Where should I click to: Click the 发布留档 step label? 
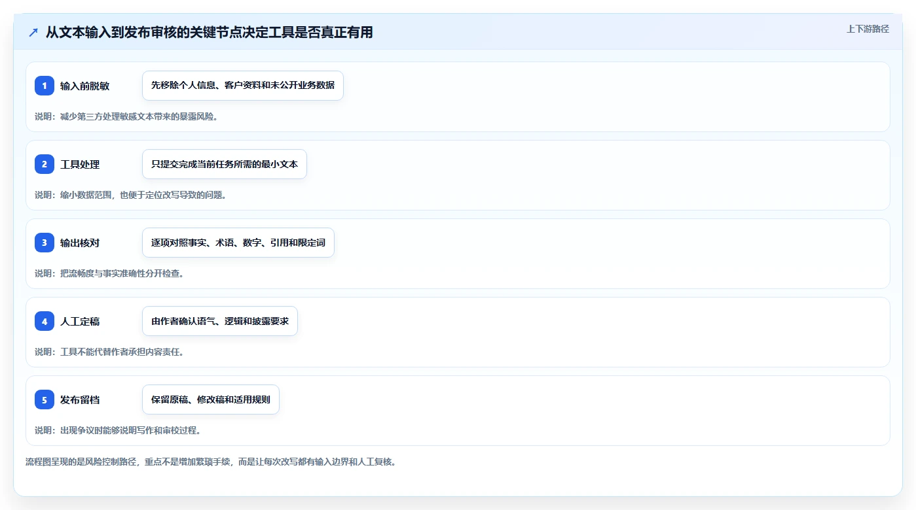point(80,399)
